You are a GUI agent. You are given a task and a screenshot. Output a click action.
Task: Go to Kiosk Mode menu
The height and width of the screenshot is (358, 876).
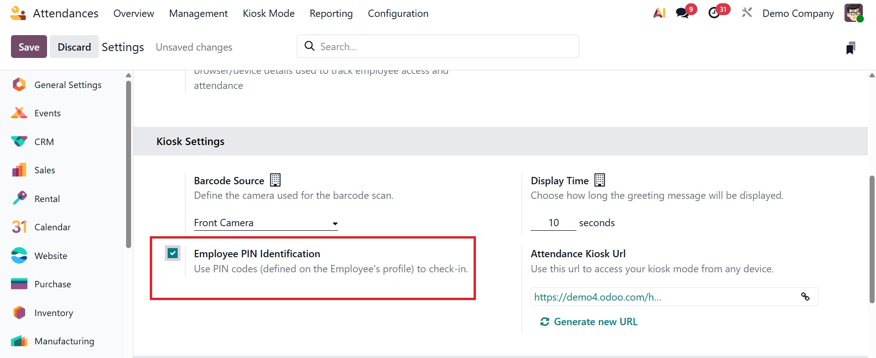point(269,14)
